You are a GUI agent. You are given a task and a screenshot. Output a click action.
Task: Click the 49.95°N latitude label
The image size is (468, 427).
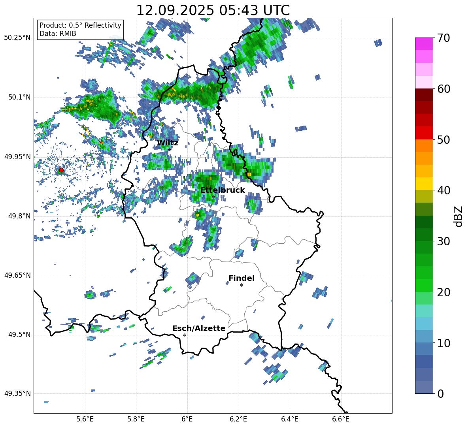pyautogui.click(x=17, y=157)
